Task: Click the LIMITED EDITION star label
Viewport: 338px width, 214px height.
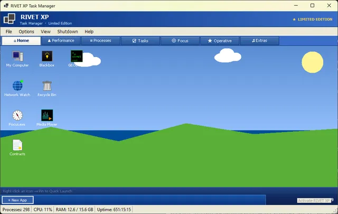Action: 312,19
